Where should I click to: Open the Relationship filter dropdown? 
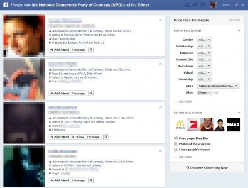[204, 46]
